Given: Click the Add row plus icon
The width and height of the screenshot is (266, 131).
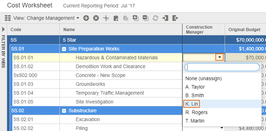Looking at the screenshot, I should coord(86,18).
